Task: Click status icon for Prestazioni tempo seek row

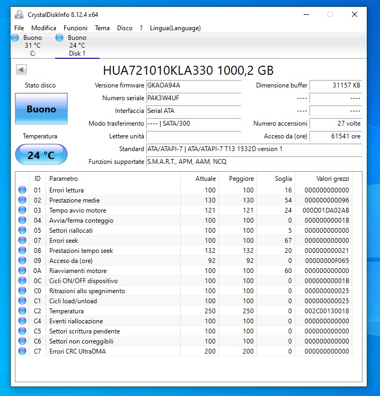Action: (22, 251)
